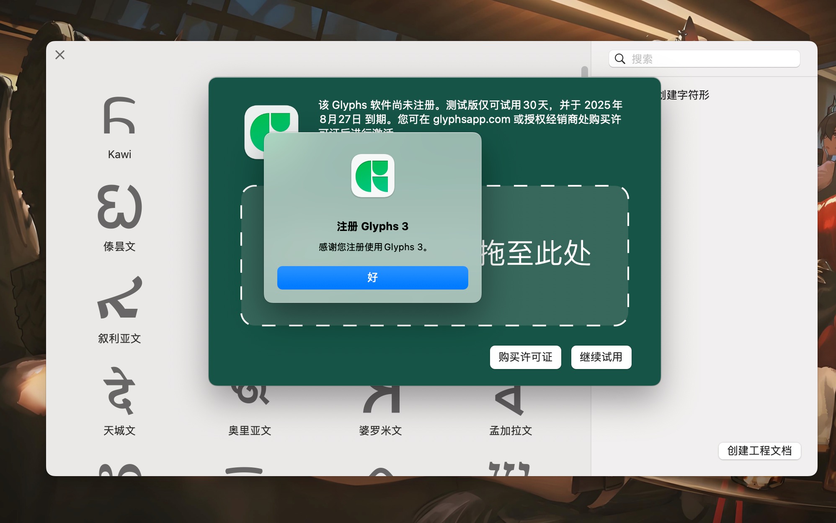This screenshot has width=836, height=523.
Task: Close the script picker with the X icon
Action: point(60,55)
